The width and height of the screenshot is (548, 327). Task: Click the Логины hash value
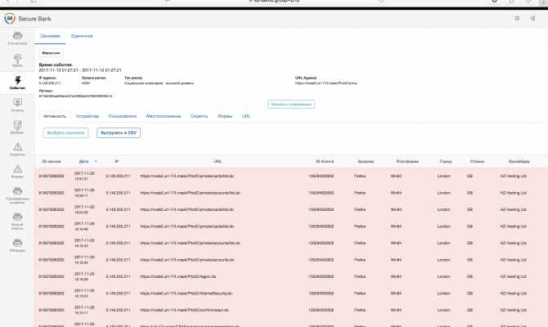click(75, 96)
